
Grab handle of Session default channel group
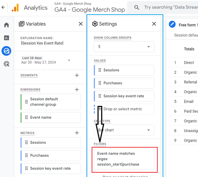[27, 102]
